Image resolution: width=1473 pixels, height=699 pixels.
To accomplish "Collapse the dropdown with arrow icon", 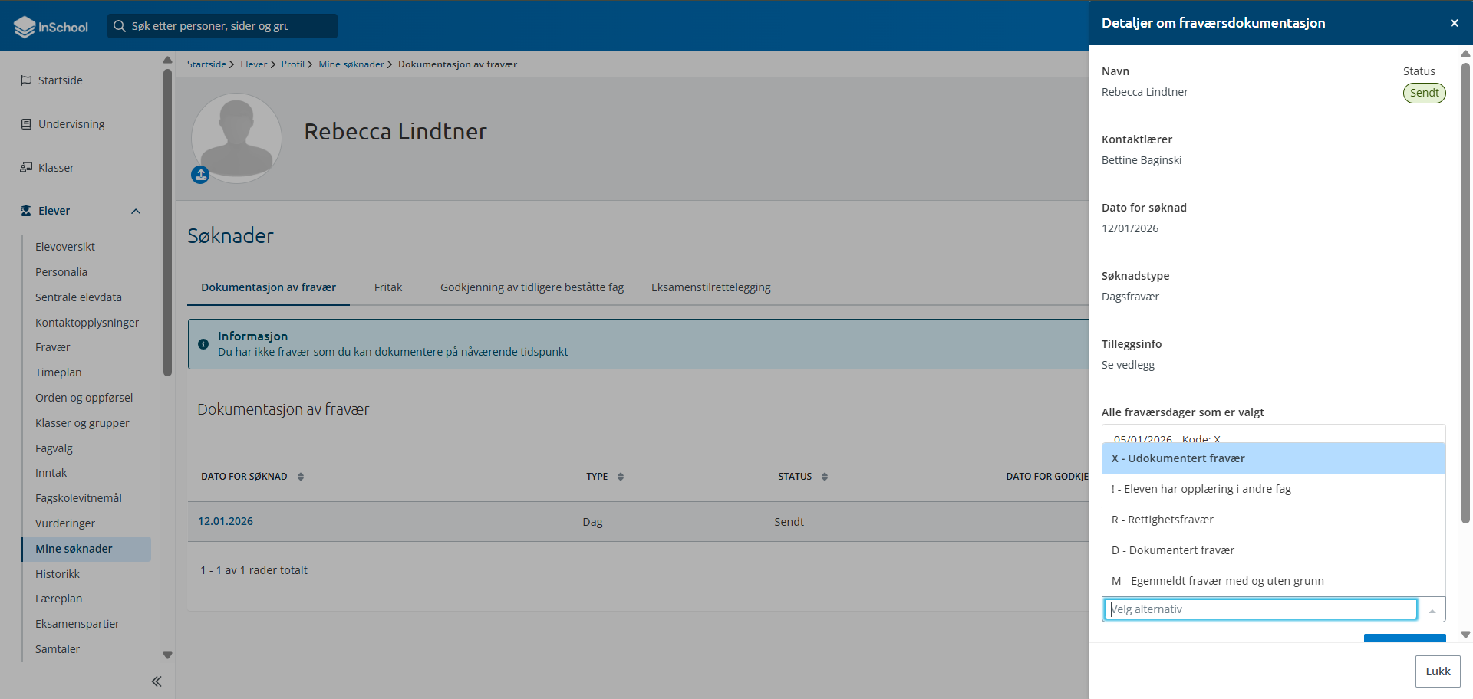I will pos(1432,611).
